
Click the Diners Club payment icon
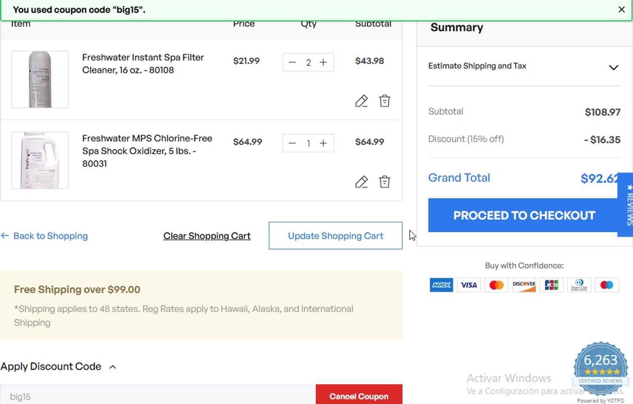click(x=579, y=285)
